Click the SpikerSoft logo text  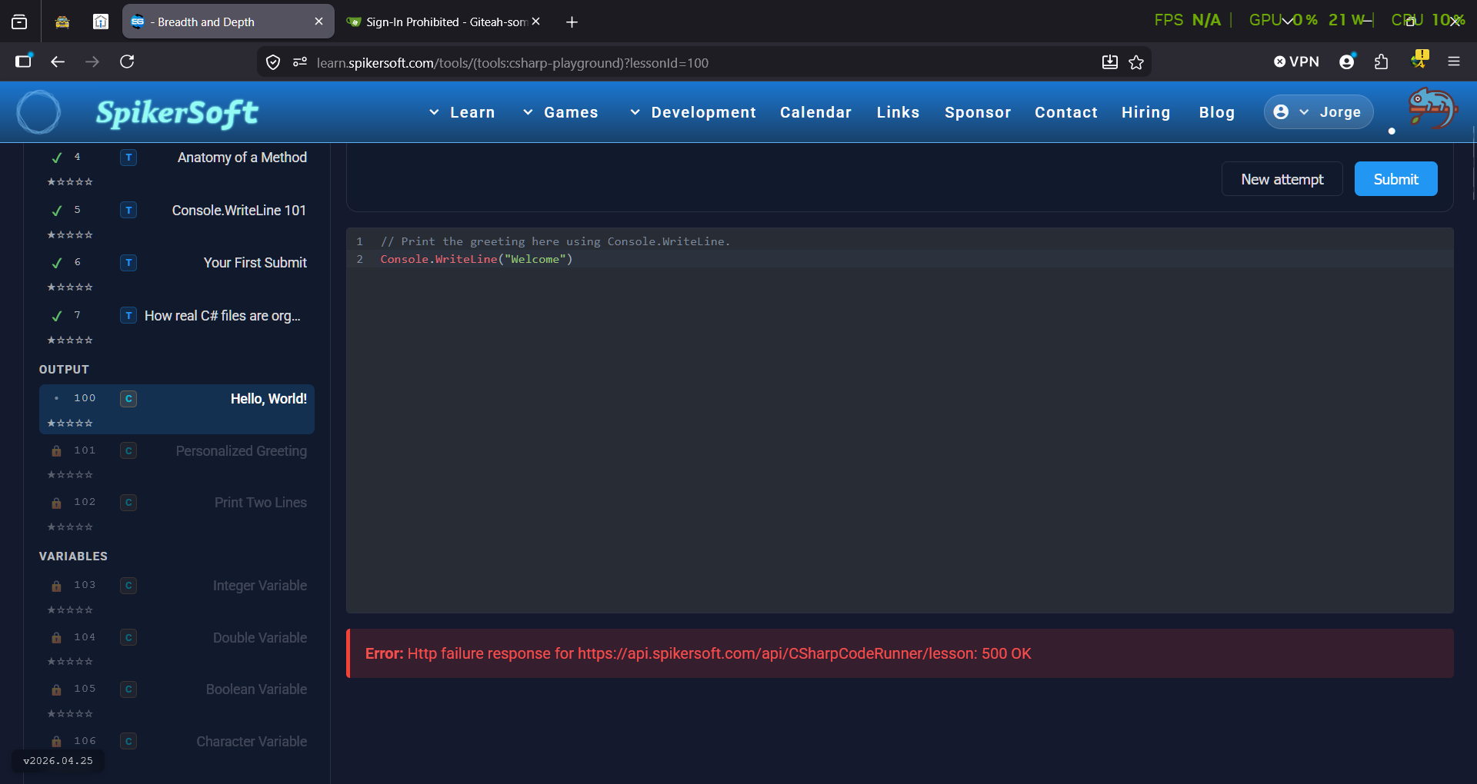177,113
